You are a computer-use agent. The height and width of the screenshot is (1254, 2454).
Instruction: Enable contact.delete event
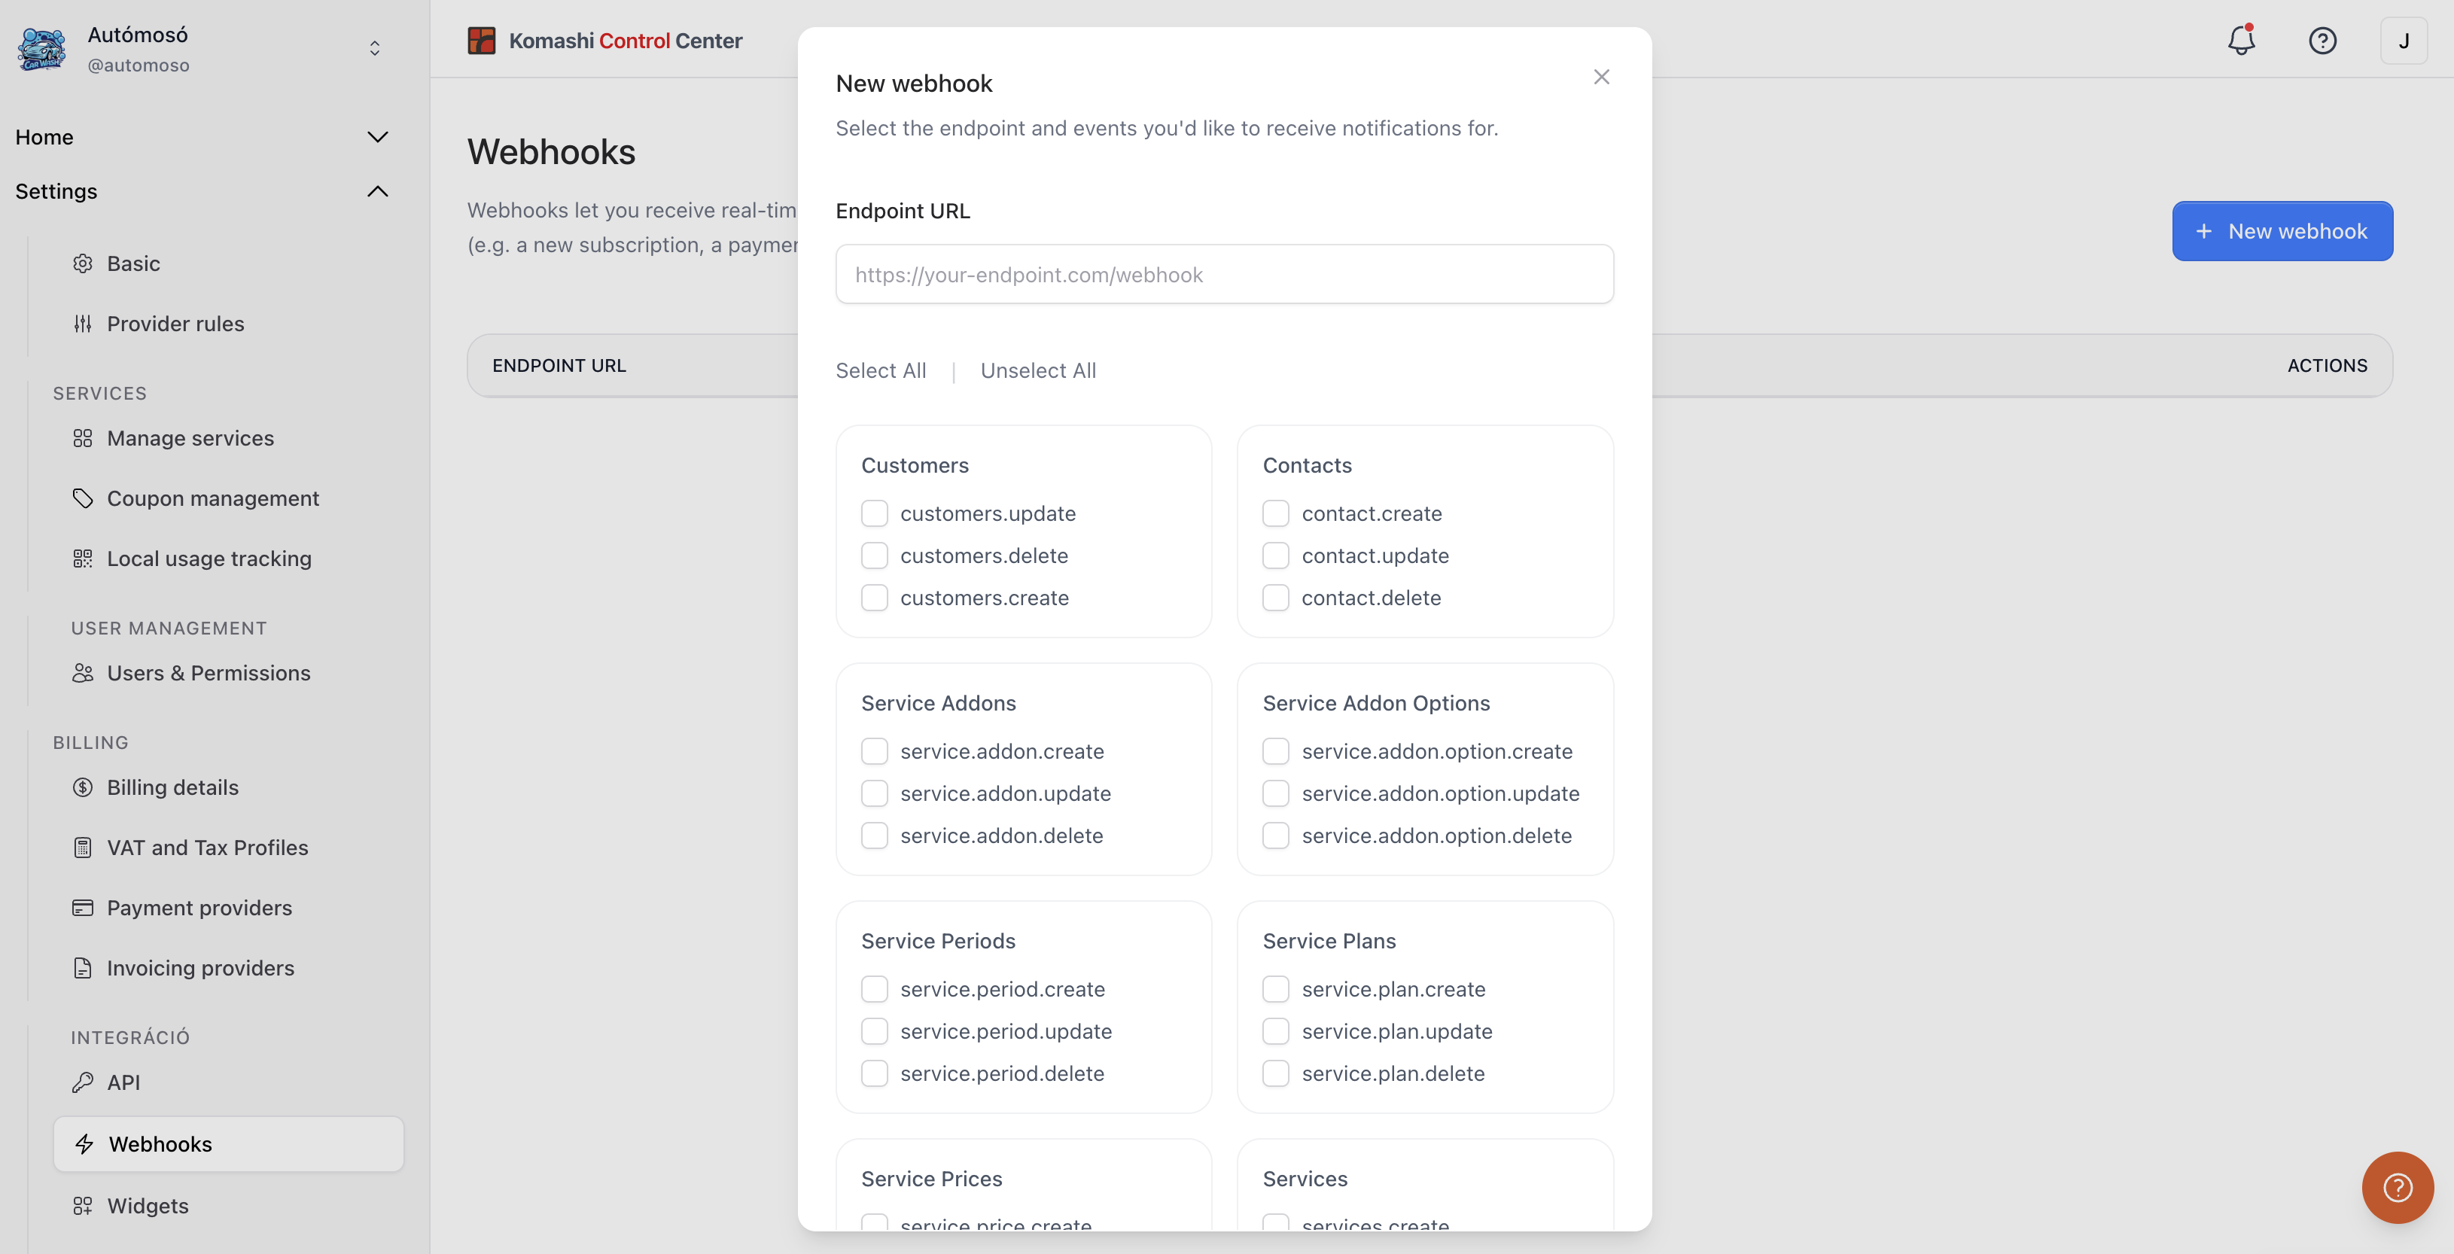[1276, 598]
